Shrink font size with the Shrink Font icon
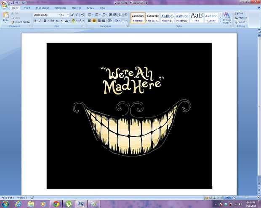The width and height of the screenshot is (261, 208). click(77, 15)
